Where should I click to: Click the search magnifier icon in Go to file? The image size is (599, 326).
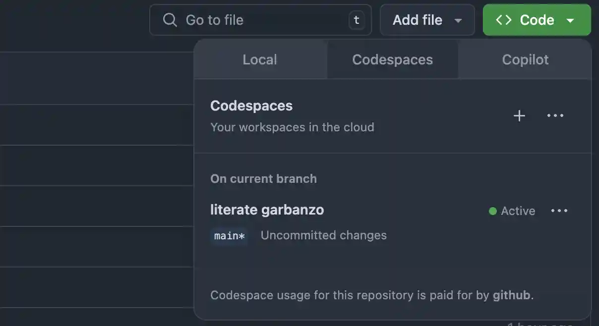pos(170,20)
